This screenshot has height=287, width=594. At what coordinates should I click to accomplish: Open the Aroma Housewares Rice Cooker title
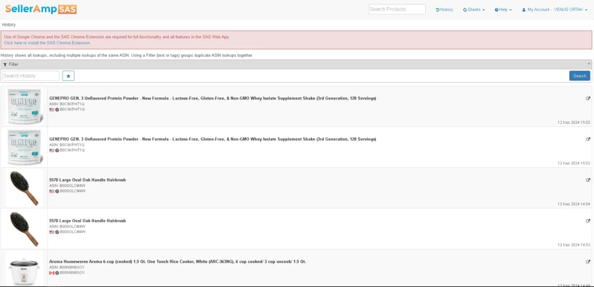click(178, 262)
